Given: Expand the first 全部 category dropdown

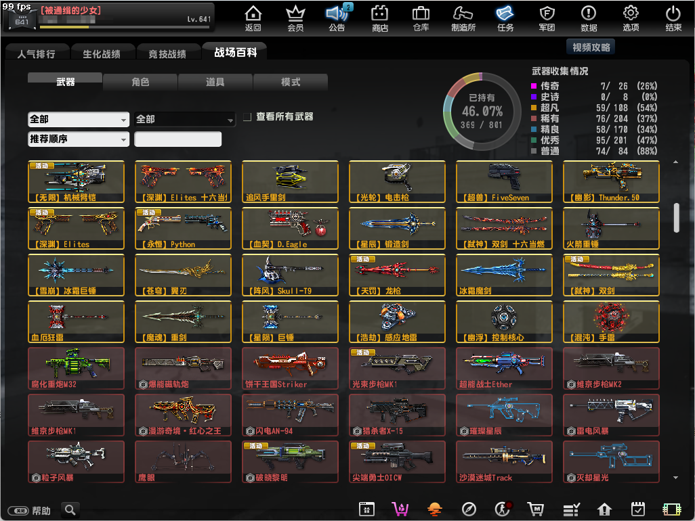Looking at the screenshot, I should [79, 119].
